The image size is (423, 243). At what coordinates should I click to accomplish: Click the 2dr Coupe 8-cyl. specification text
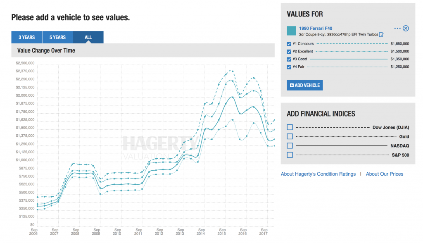(x=339, y=35)
